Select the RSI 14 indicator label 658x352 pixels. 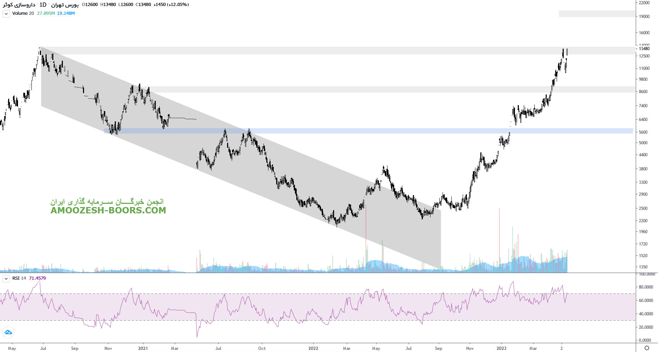[x=19, y=278]
